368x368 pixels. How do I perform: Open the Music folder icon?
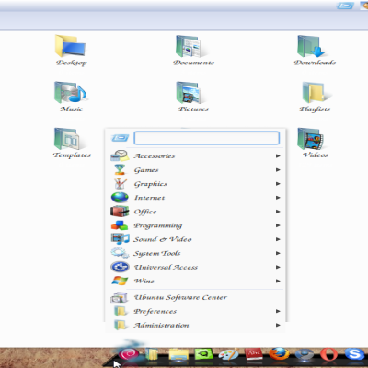click(71, 97)
